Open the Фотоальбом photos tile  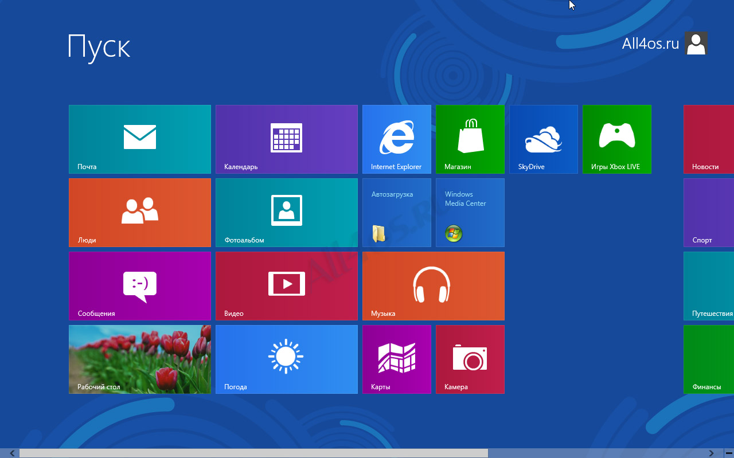pos(287,213)
